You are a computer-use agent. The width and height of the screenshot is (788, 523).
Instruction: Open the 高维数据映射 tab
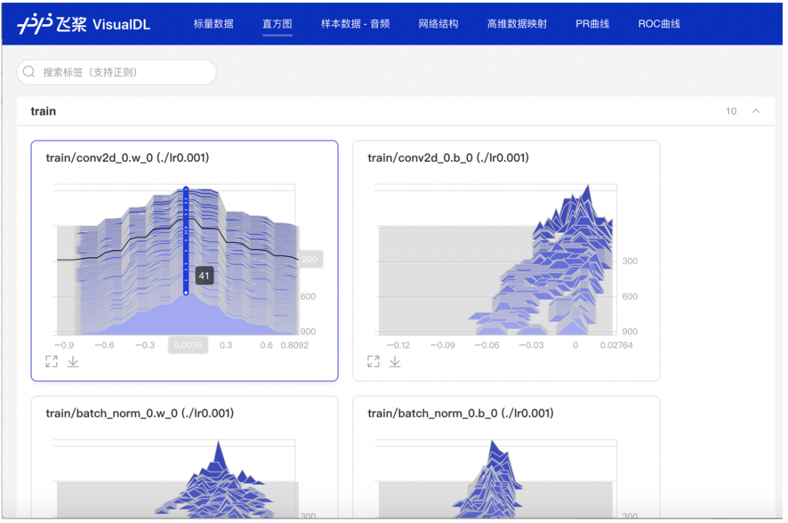(x=517, y=23)
